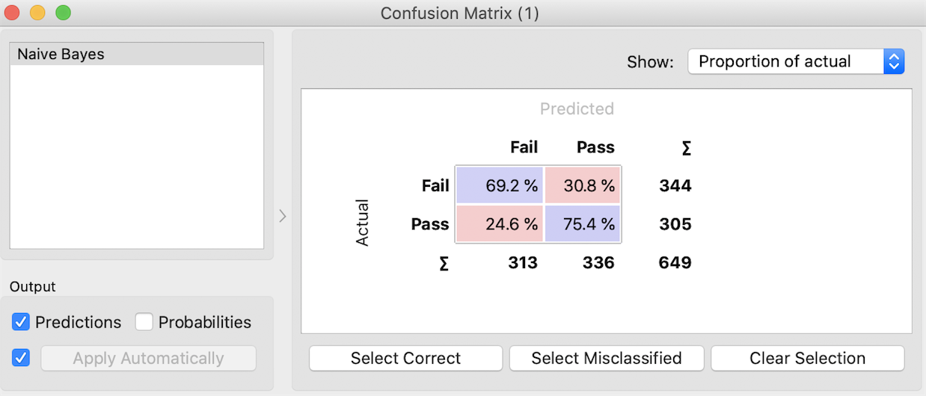
Task: Click the Select Correct button
Action: pyautogui.click(x=405, y=358)
